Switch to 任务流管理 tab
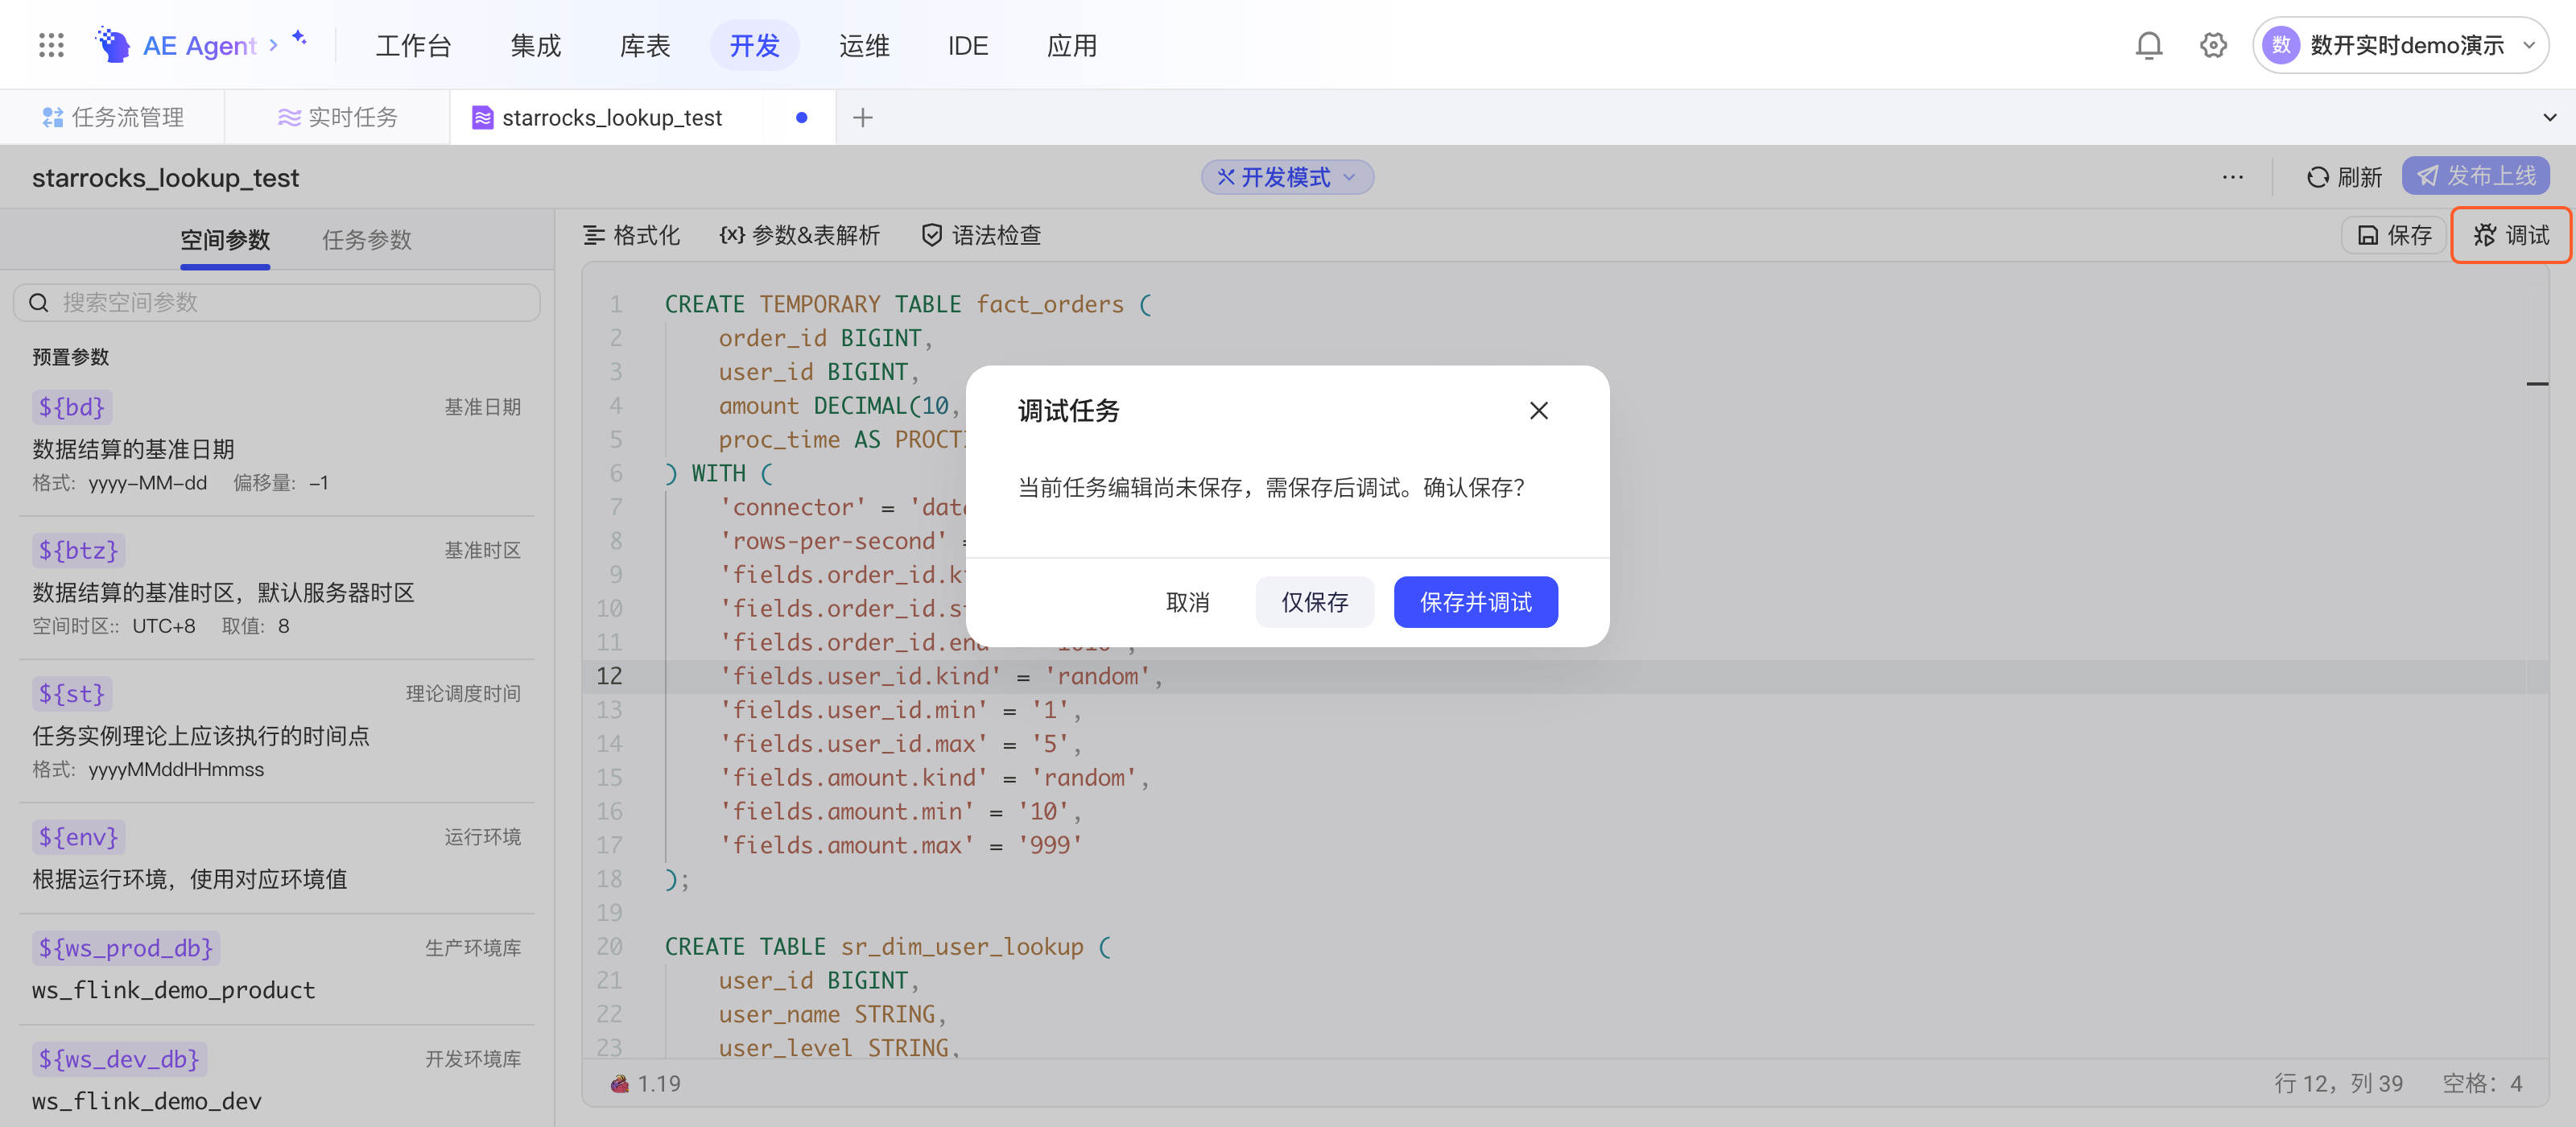Image resolution: width=2576 pixels, height=1127 pixels. click(x=112, y=118)
